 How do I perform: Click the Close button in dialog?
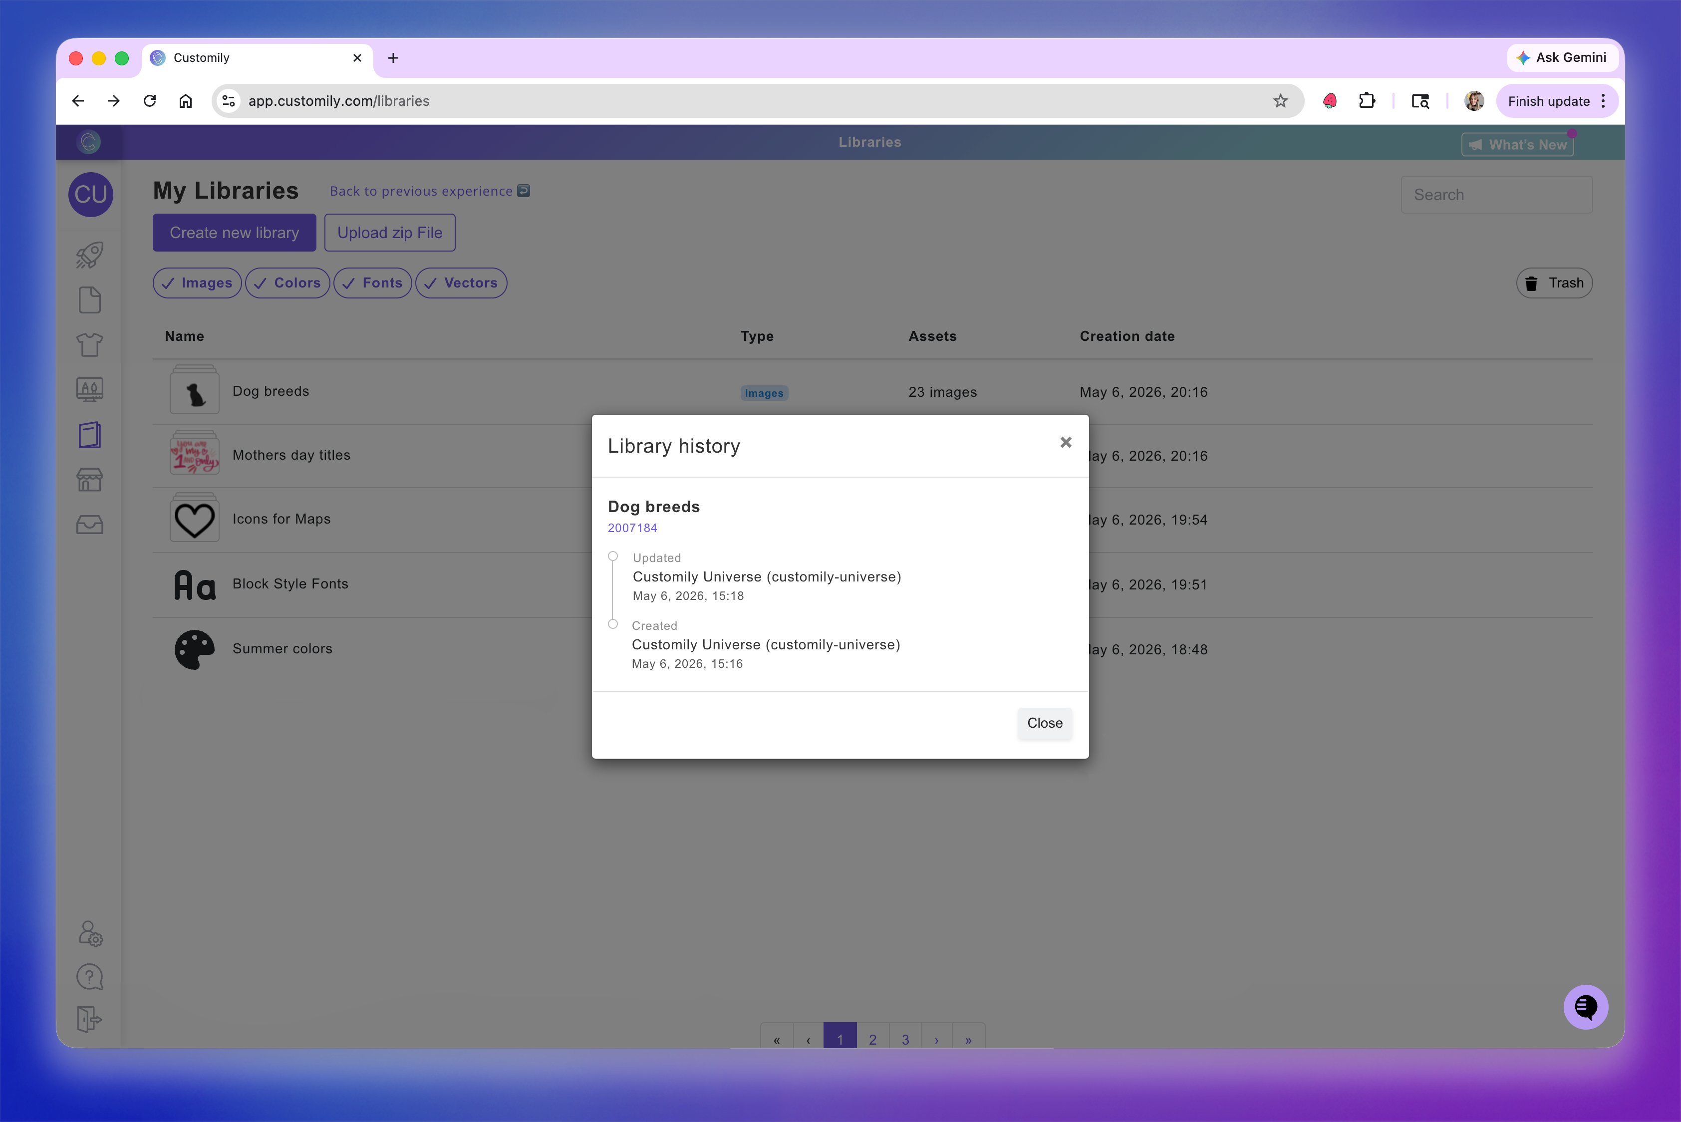(1045, 723)
